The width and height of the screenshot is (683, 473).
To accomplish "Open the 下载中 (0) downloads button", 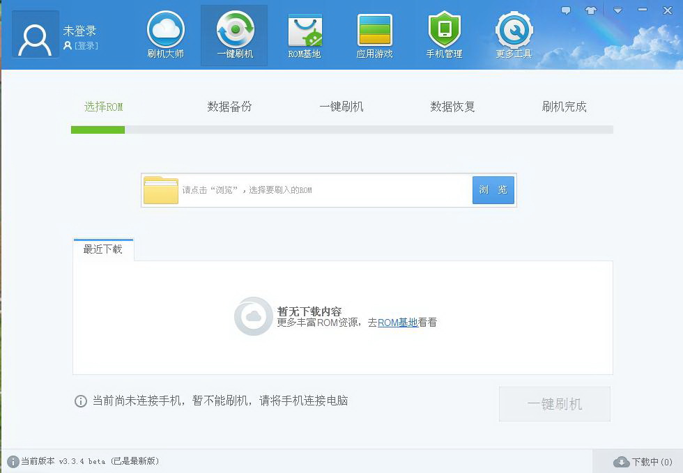I will coord(643,462).
